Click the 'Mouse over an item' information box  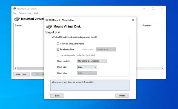coord(90,85)
